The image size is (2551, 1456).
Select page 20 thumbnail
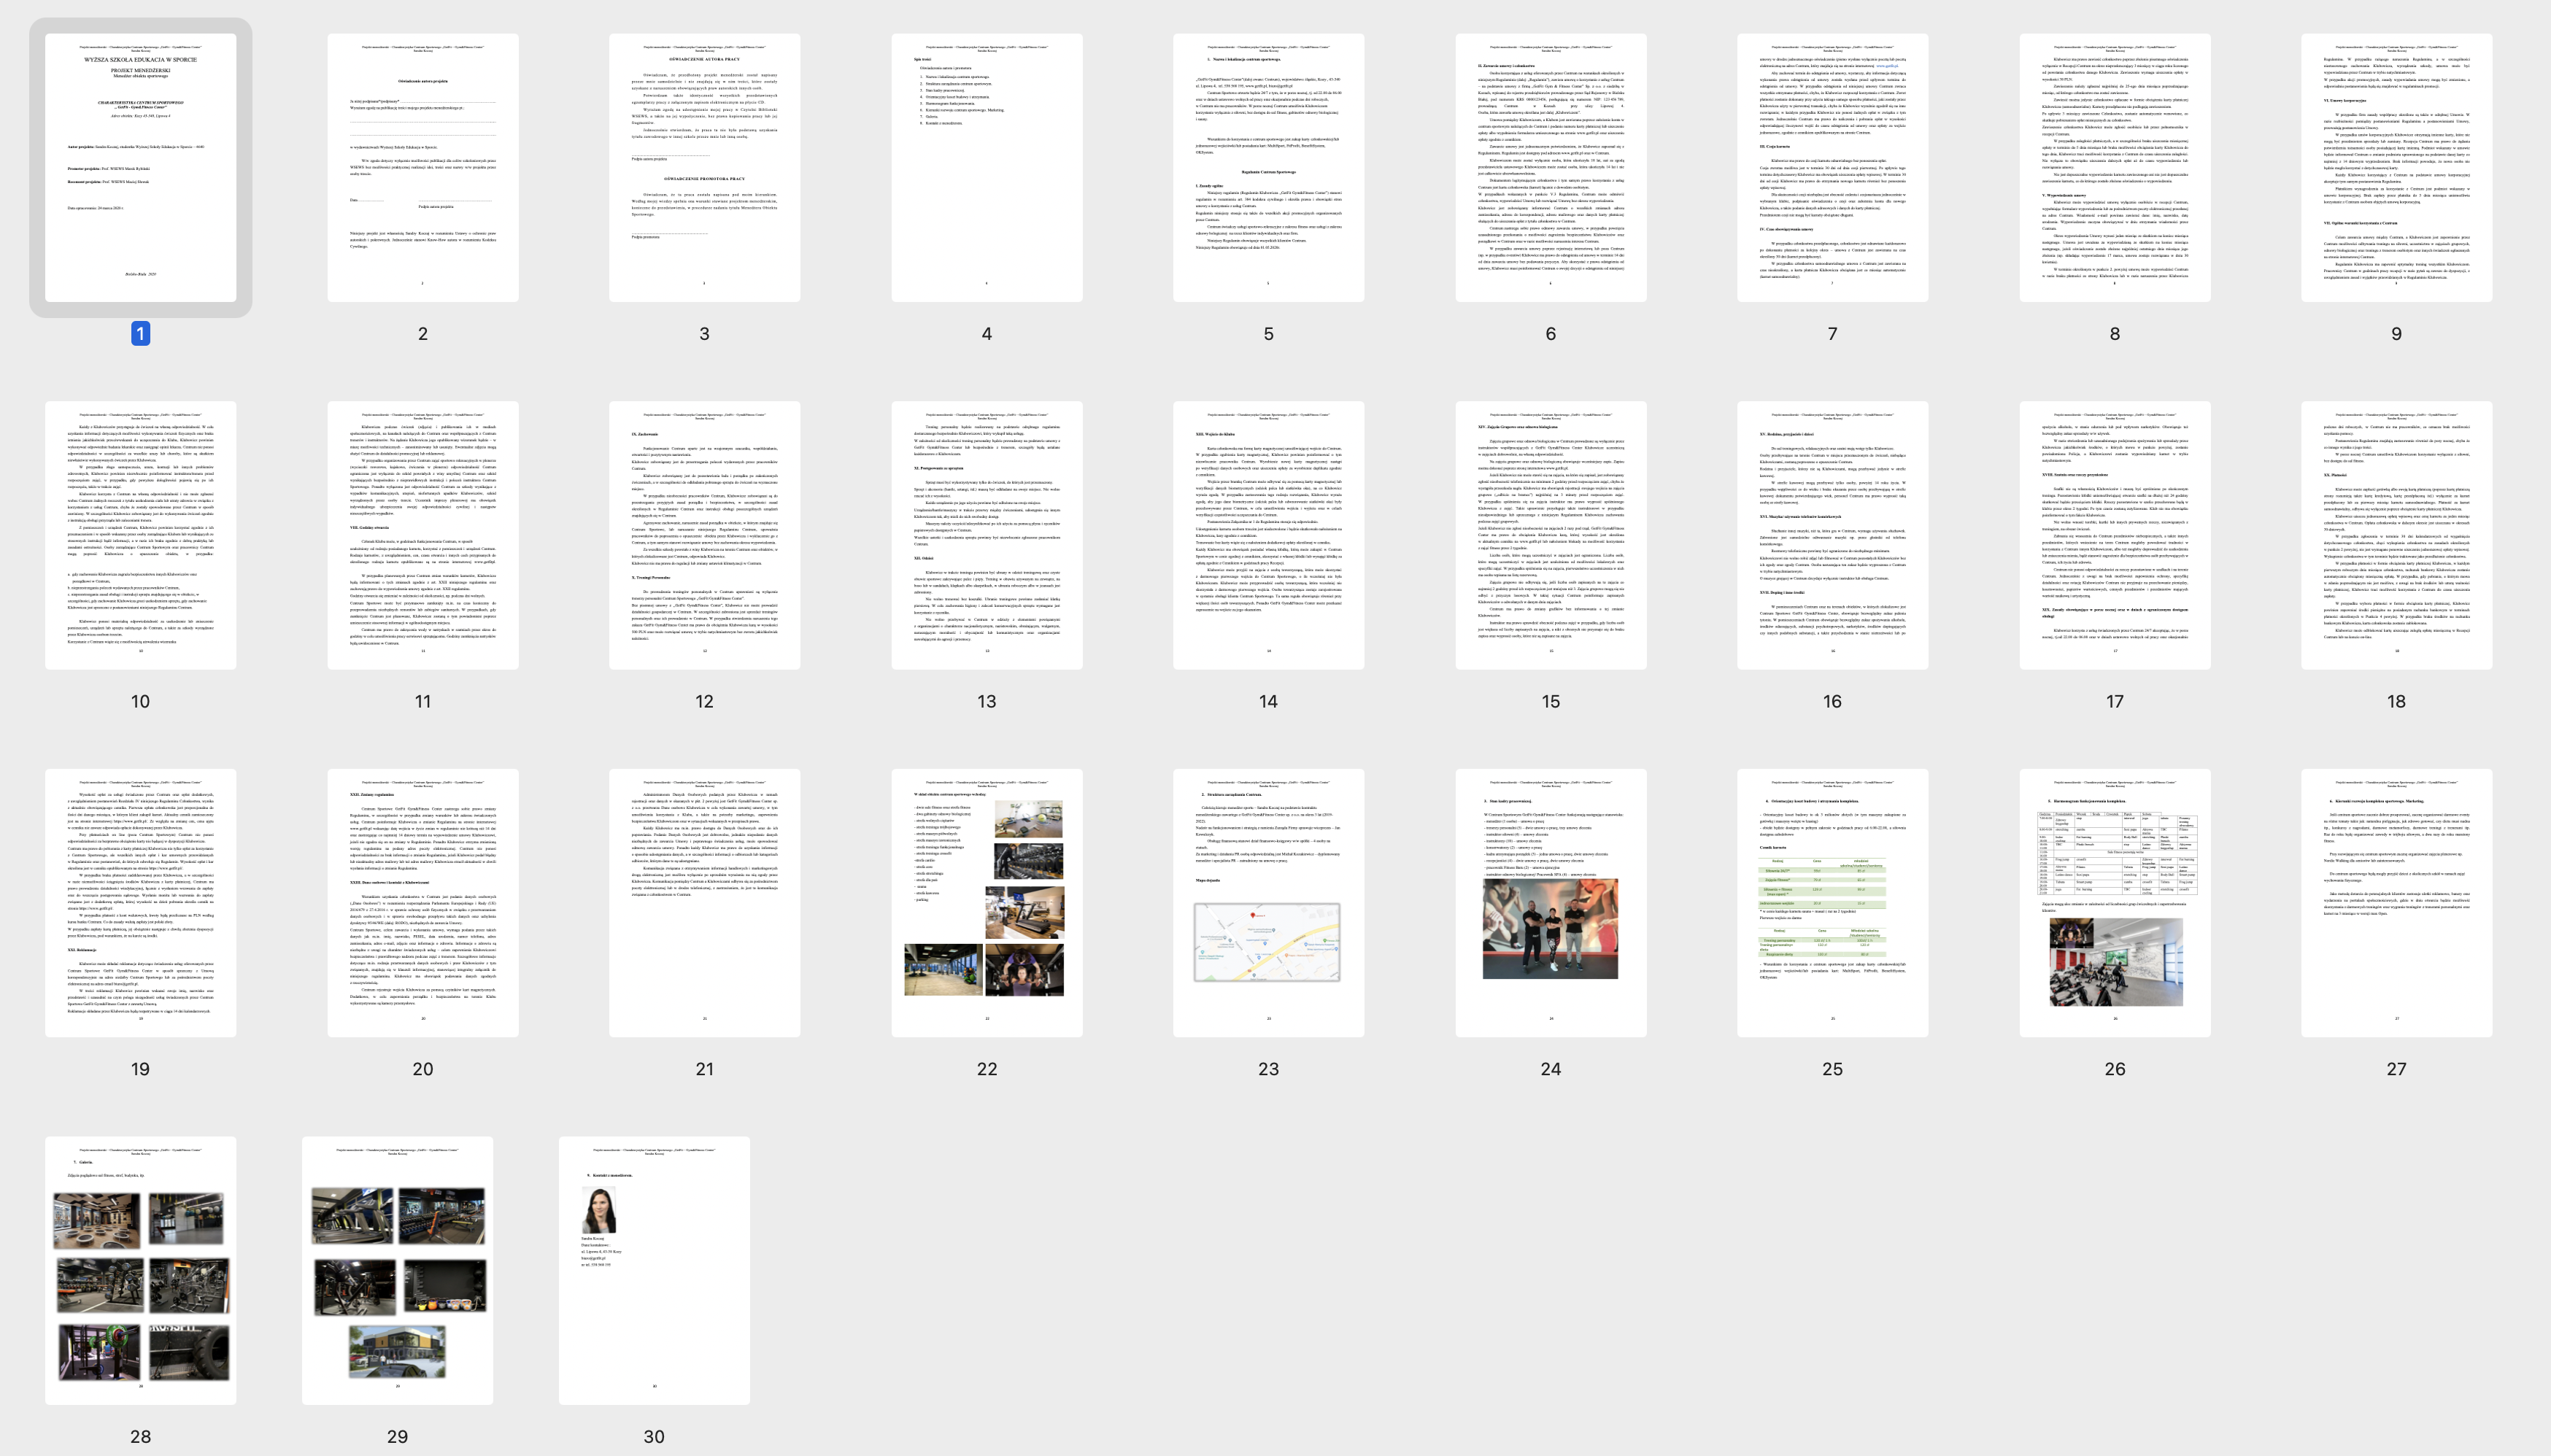[422, 902]
